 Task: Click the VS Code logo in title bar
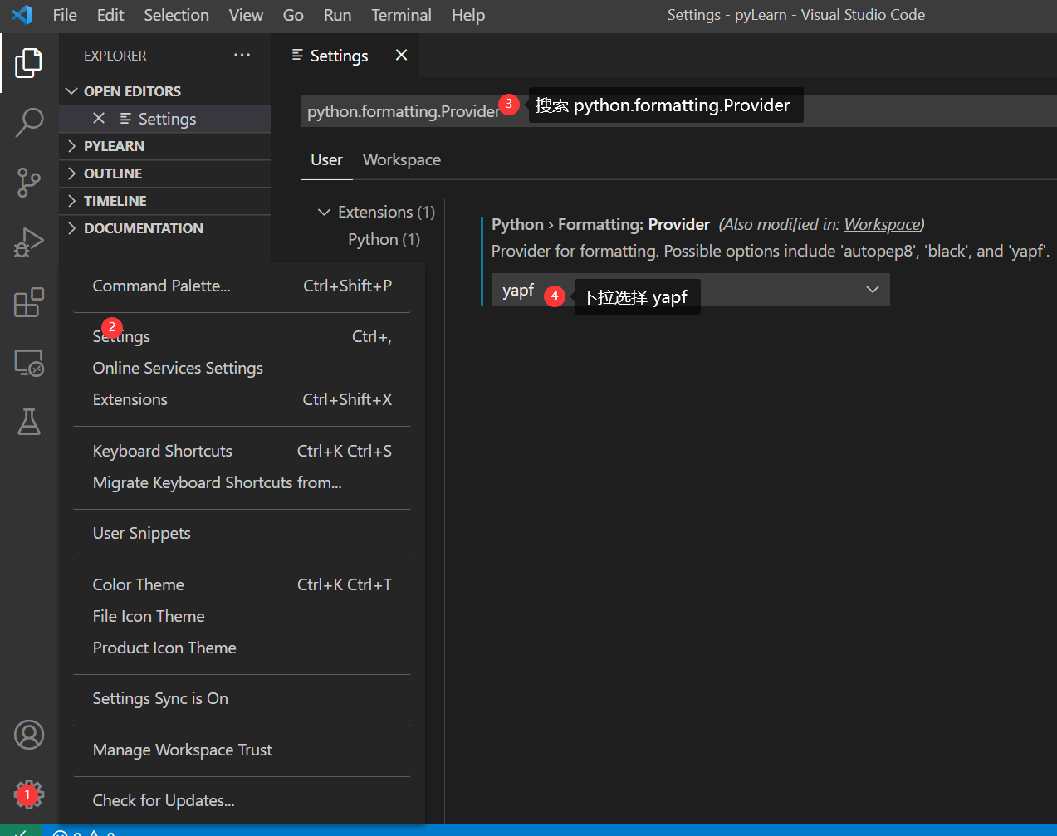coord(22,15)
